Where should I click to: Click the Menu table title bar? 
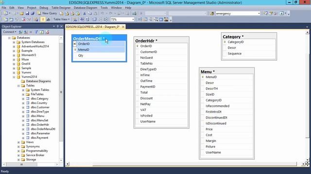[227, 72]
